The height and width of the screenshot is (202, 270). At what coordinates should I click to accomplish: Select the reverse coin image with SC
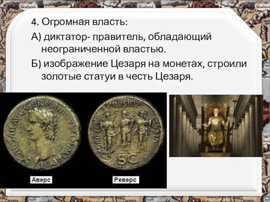(126, 133)
